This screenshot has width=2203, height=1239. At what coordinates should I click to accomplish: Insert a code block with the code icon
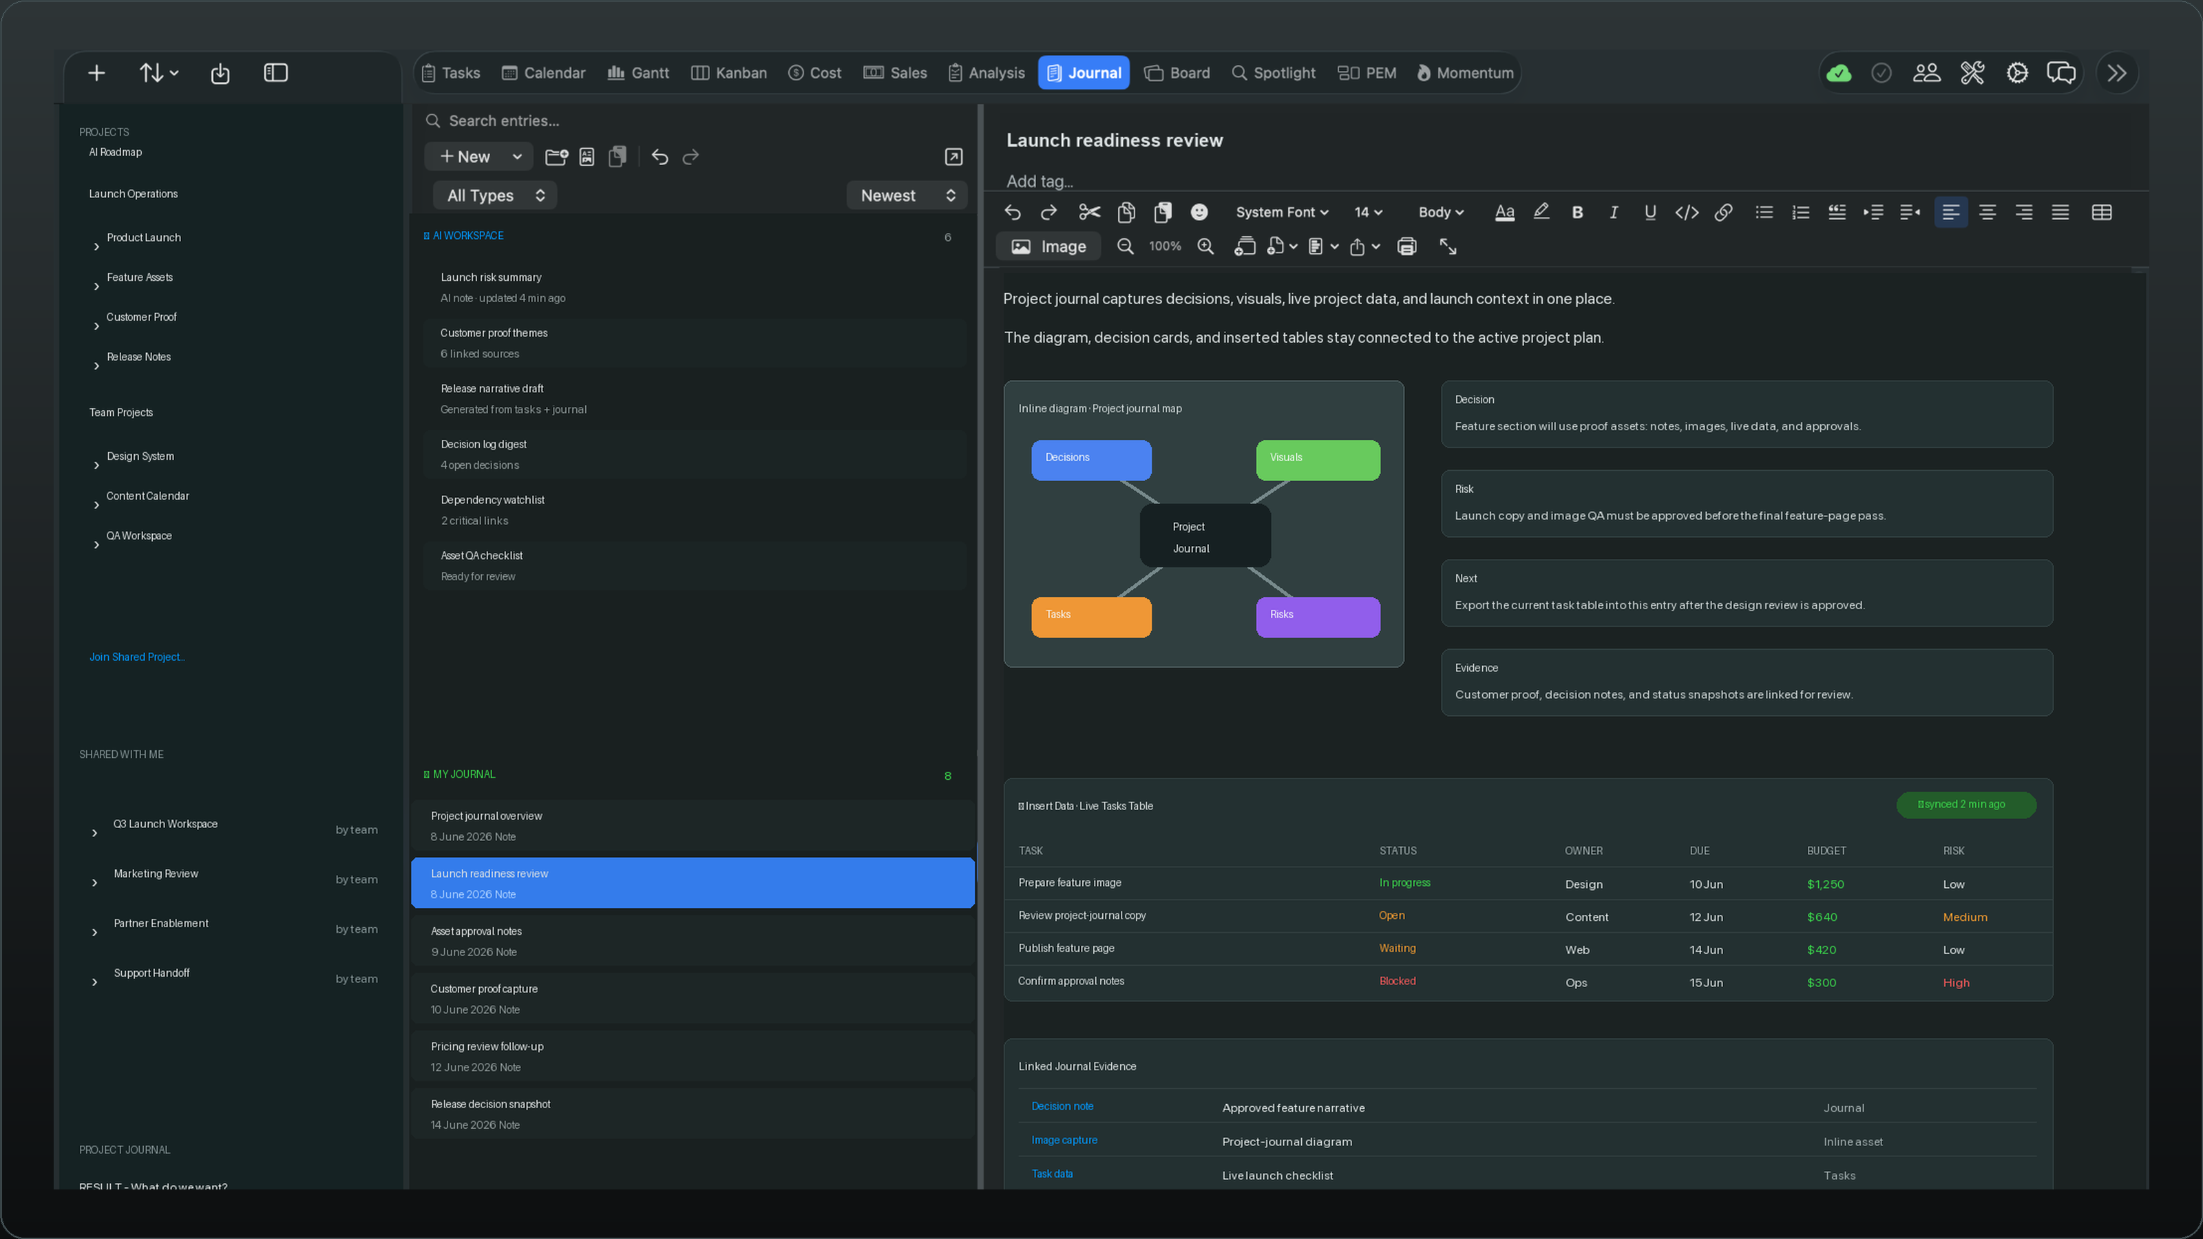[1687, 212]
